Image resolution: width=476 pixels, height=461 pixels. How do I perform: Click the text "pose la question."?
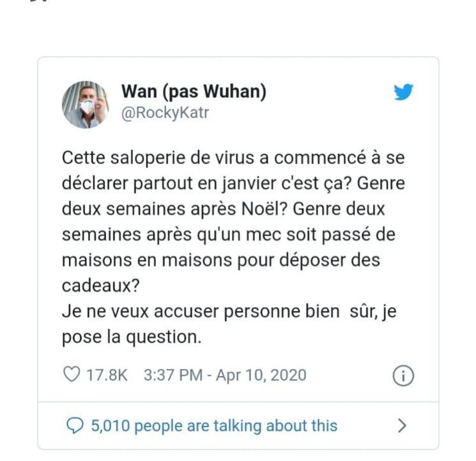(x=132, y=338)
